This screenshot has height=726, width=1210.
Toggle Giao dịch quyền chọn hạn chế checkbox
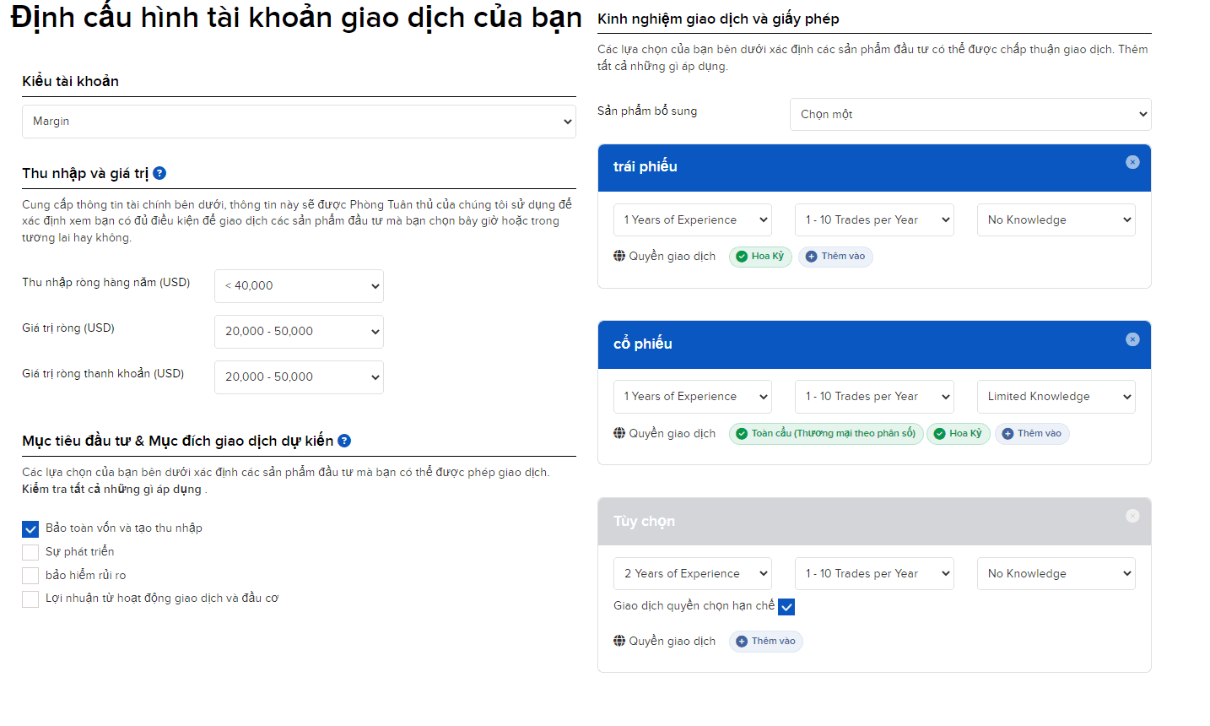click(x=786, y=606)
